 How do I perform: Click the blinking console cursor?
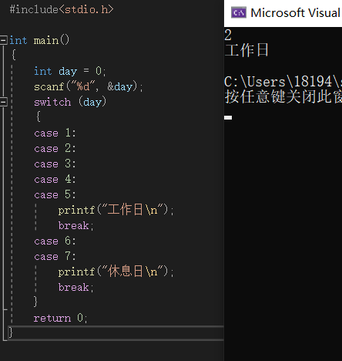point(228,117)
